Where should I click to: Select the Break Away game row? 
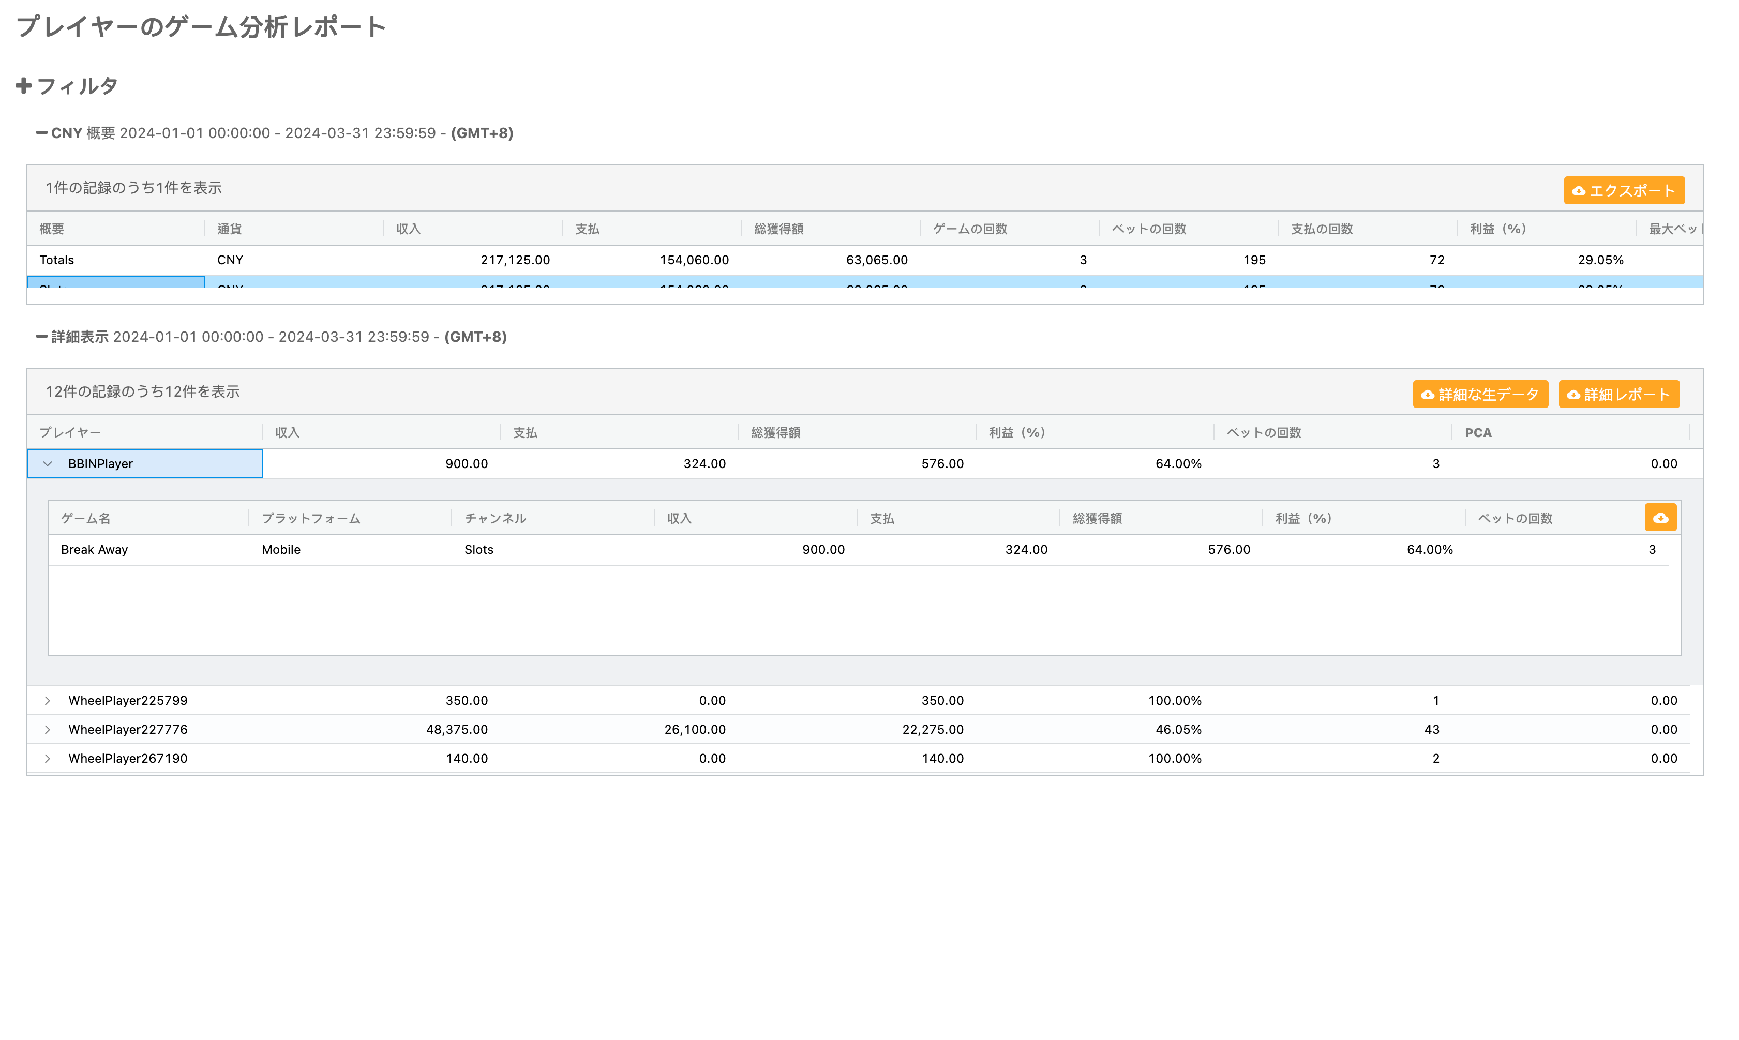click(x=95, y=549)
